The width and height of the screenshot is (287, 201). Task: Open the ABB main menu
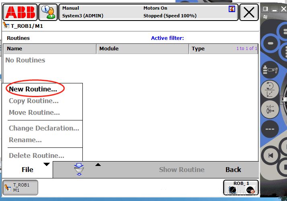(20, 12)
